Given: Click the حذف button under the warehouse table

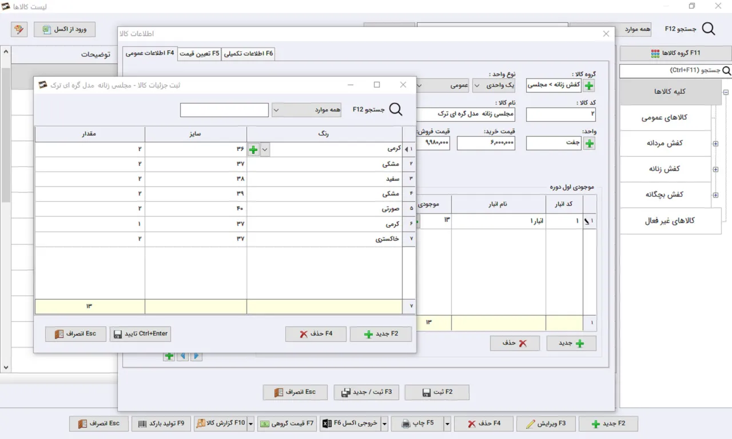Looking at the screenshot, I should point(515,343).
